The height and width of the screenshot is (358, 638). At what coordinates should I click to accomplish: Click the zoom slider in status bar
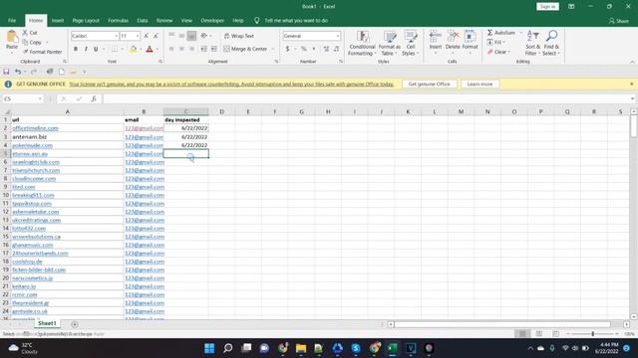(593, 334)
